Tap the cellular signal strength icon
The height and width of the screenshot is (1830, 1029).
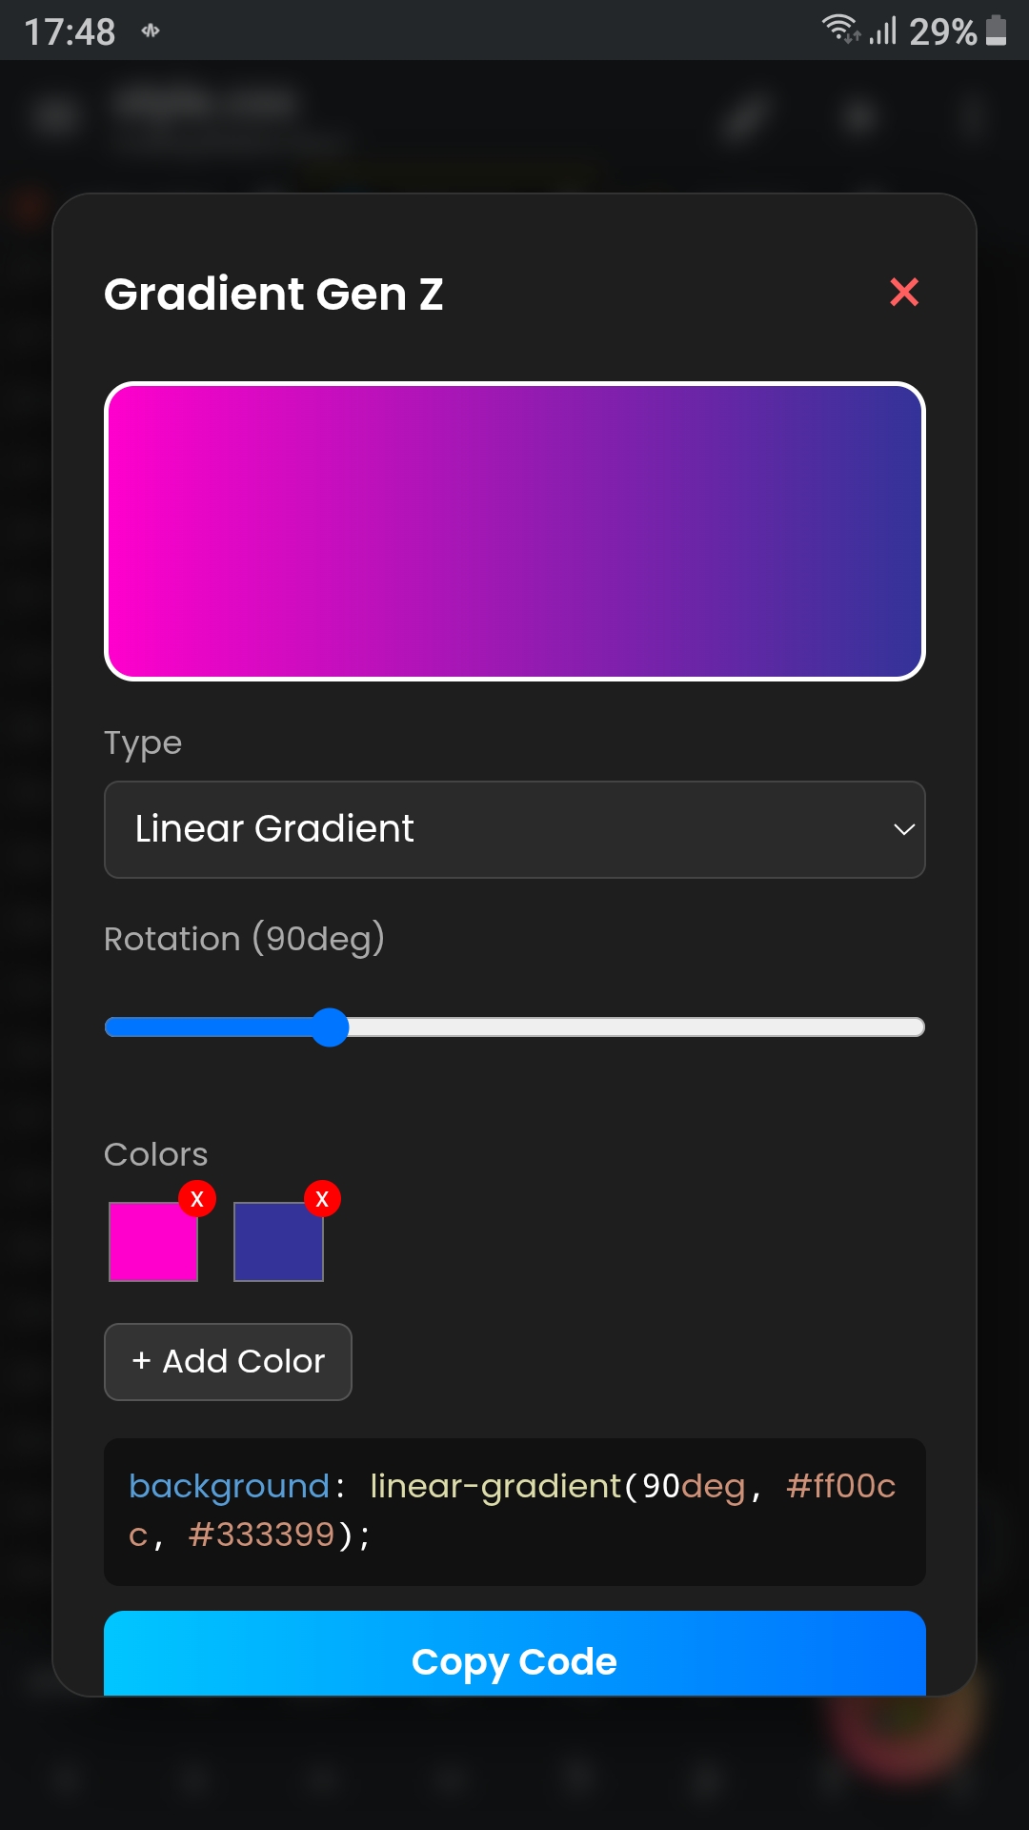click(883, 31)
